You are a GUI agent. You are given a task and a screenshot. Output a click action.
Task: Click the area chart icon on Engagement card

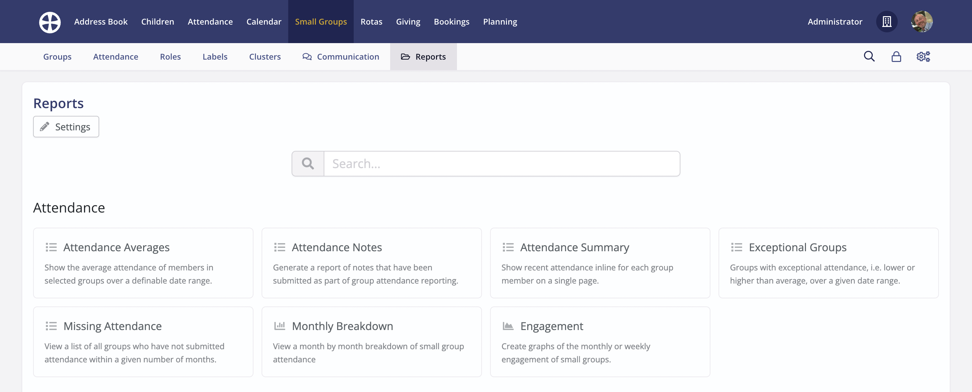pyautogui.click(x=508, y=326)
